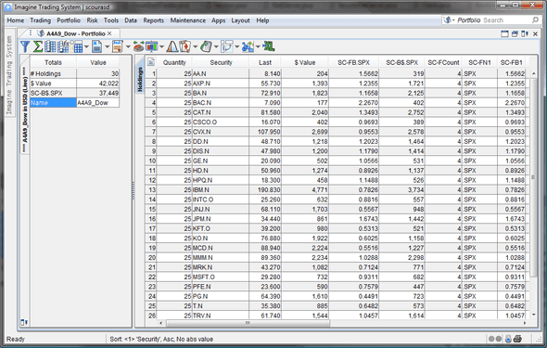Open the Data menu
This screenshot has height=348, width=547.
[131, 20]
